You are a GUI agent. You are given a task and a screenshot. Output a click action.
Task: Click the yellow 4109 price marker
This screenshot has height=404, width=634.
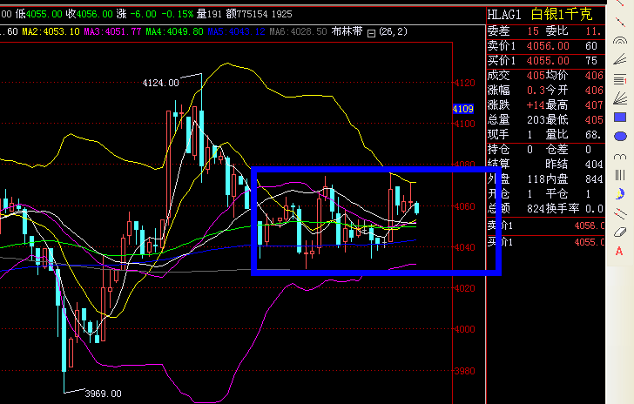(463, 109)
